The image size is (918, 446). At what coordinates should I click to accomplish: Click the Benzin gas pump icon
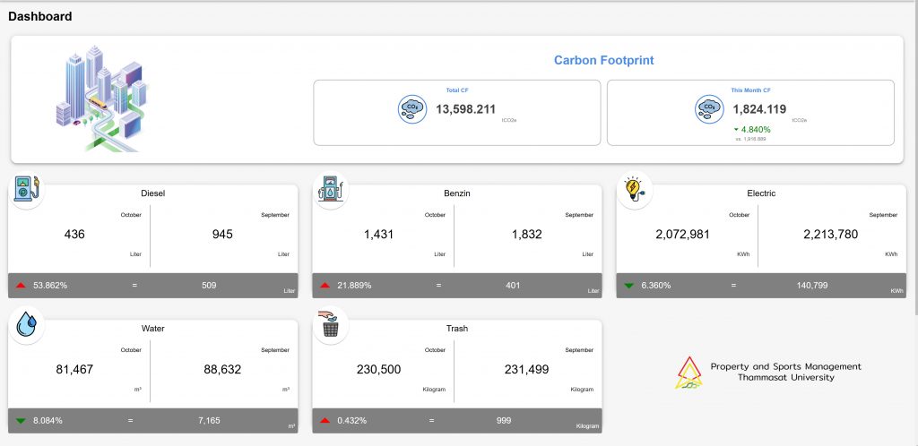click(x=330, y=191)
